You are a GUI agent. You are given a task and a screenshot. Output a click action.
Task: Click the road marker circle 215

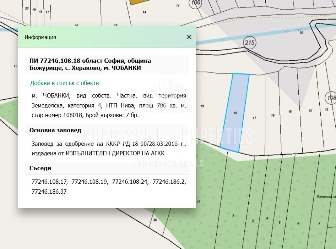250,43
